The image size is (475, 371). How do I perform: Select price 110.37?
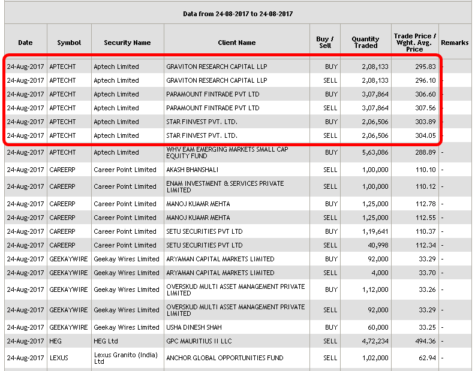coord(425,231)
